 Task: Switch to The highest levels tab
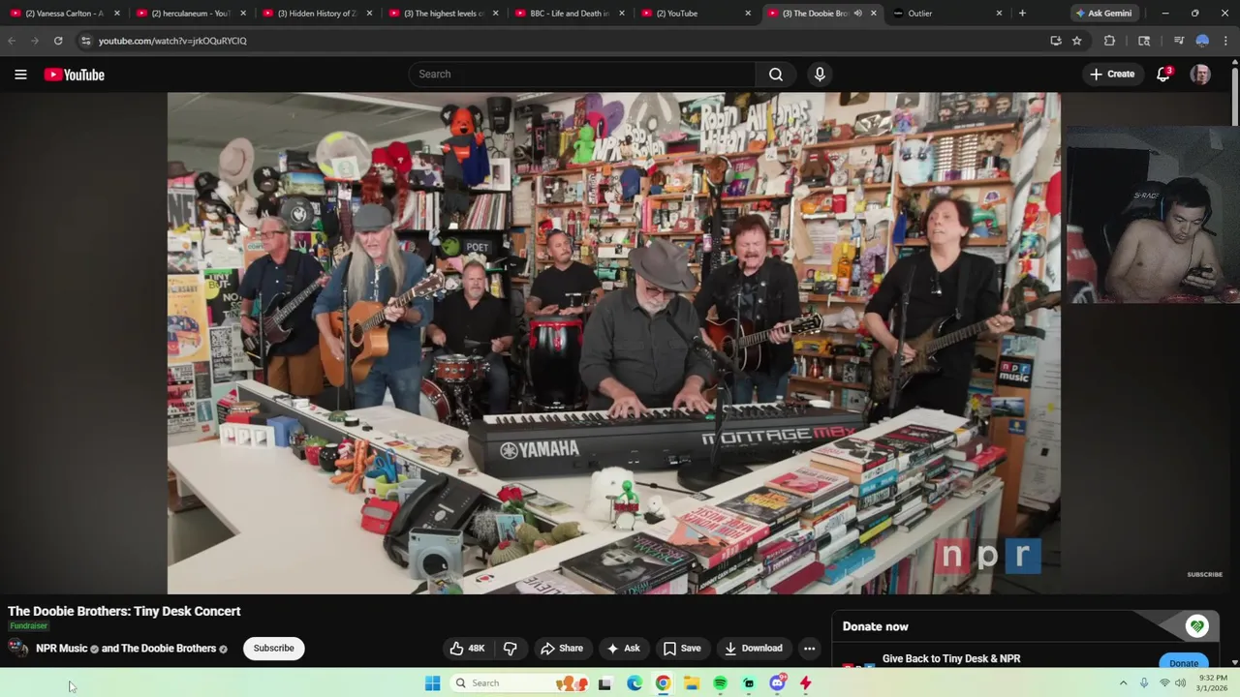(x=442, y=14)
